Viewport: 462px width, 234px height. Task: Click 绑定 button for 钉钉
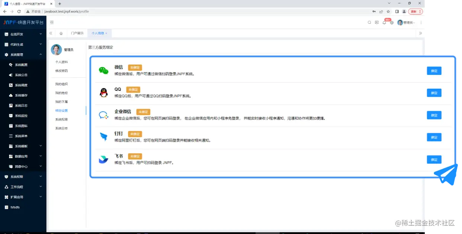click(434, 137)
